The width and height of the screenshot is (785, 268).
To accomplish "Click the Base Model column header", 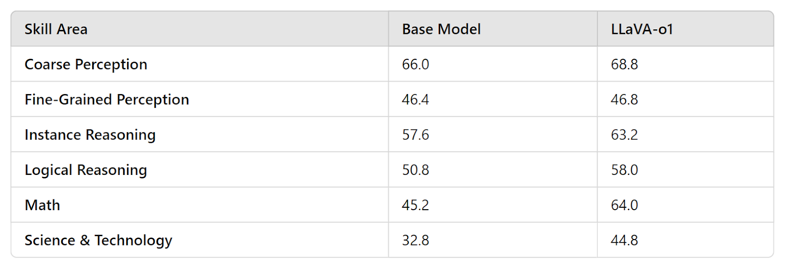I will 441,29.
